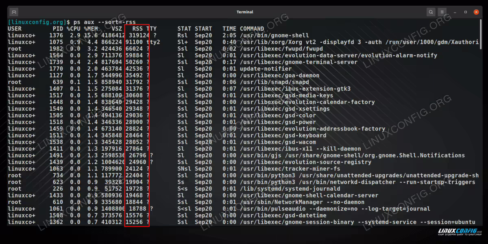Click the TIME column header

coord(229,29)
